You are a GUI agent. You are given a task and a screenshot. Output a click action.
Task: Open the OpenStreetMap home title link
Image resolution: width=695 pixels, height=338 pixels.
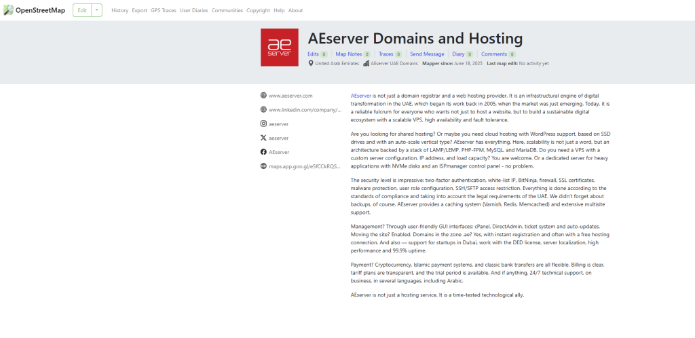click(x=40, y=10)
